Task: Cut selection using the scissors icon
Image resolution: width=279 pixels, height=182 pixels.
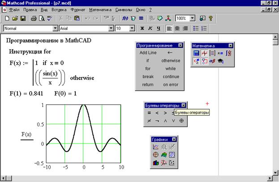Action: [x=60, y=18]
